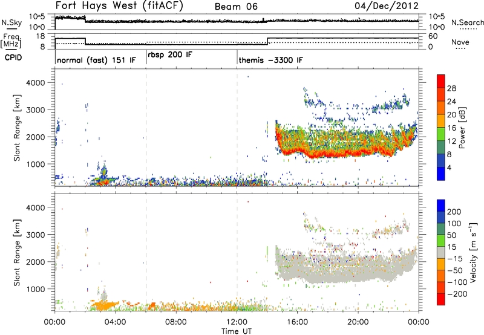Click the '16' tick on the Power scale

[451, 128]
